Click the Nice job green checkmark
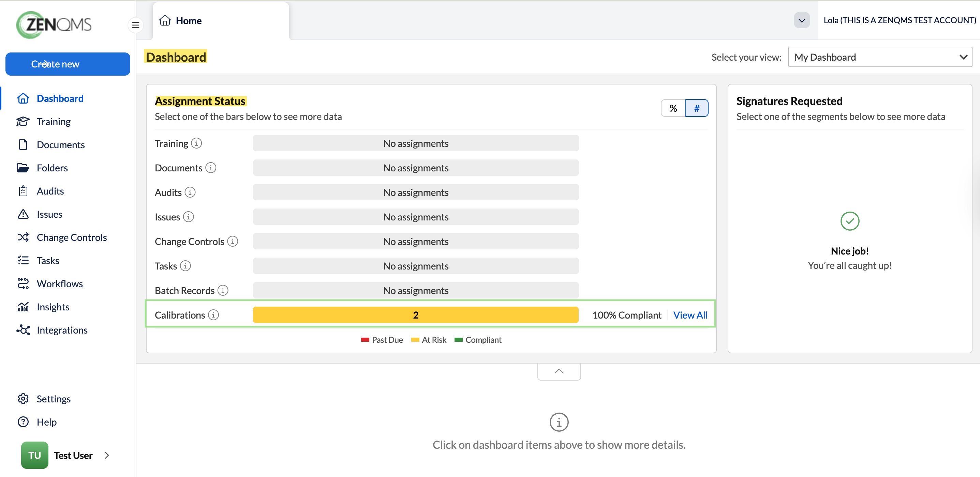980x477 pixels. pyautogui.click(x=849, y=221)
